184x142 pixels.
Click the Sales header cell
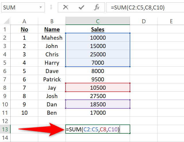pyautogui.click(x=98, y=29)
